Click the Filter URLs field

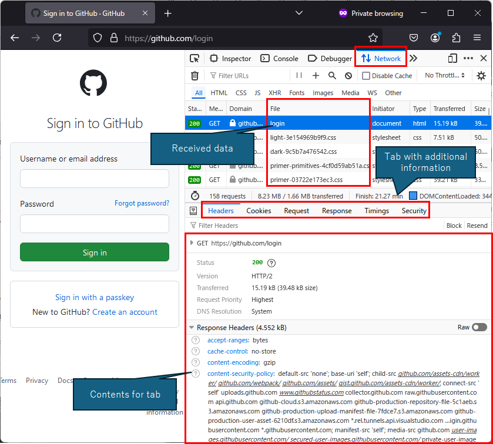249,76
